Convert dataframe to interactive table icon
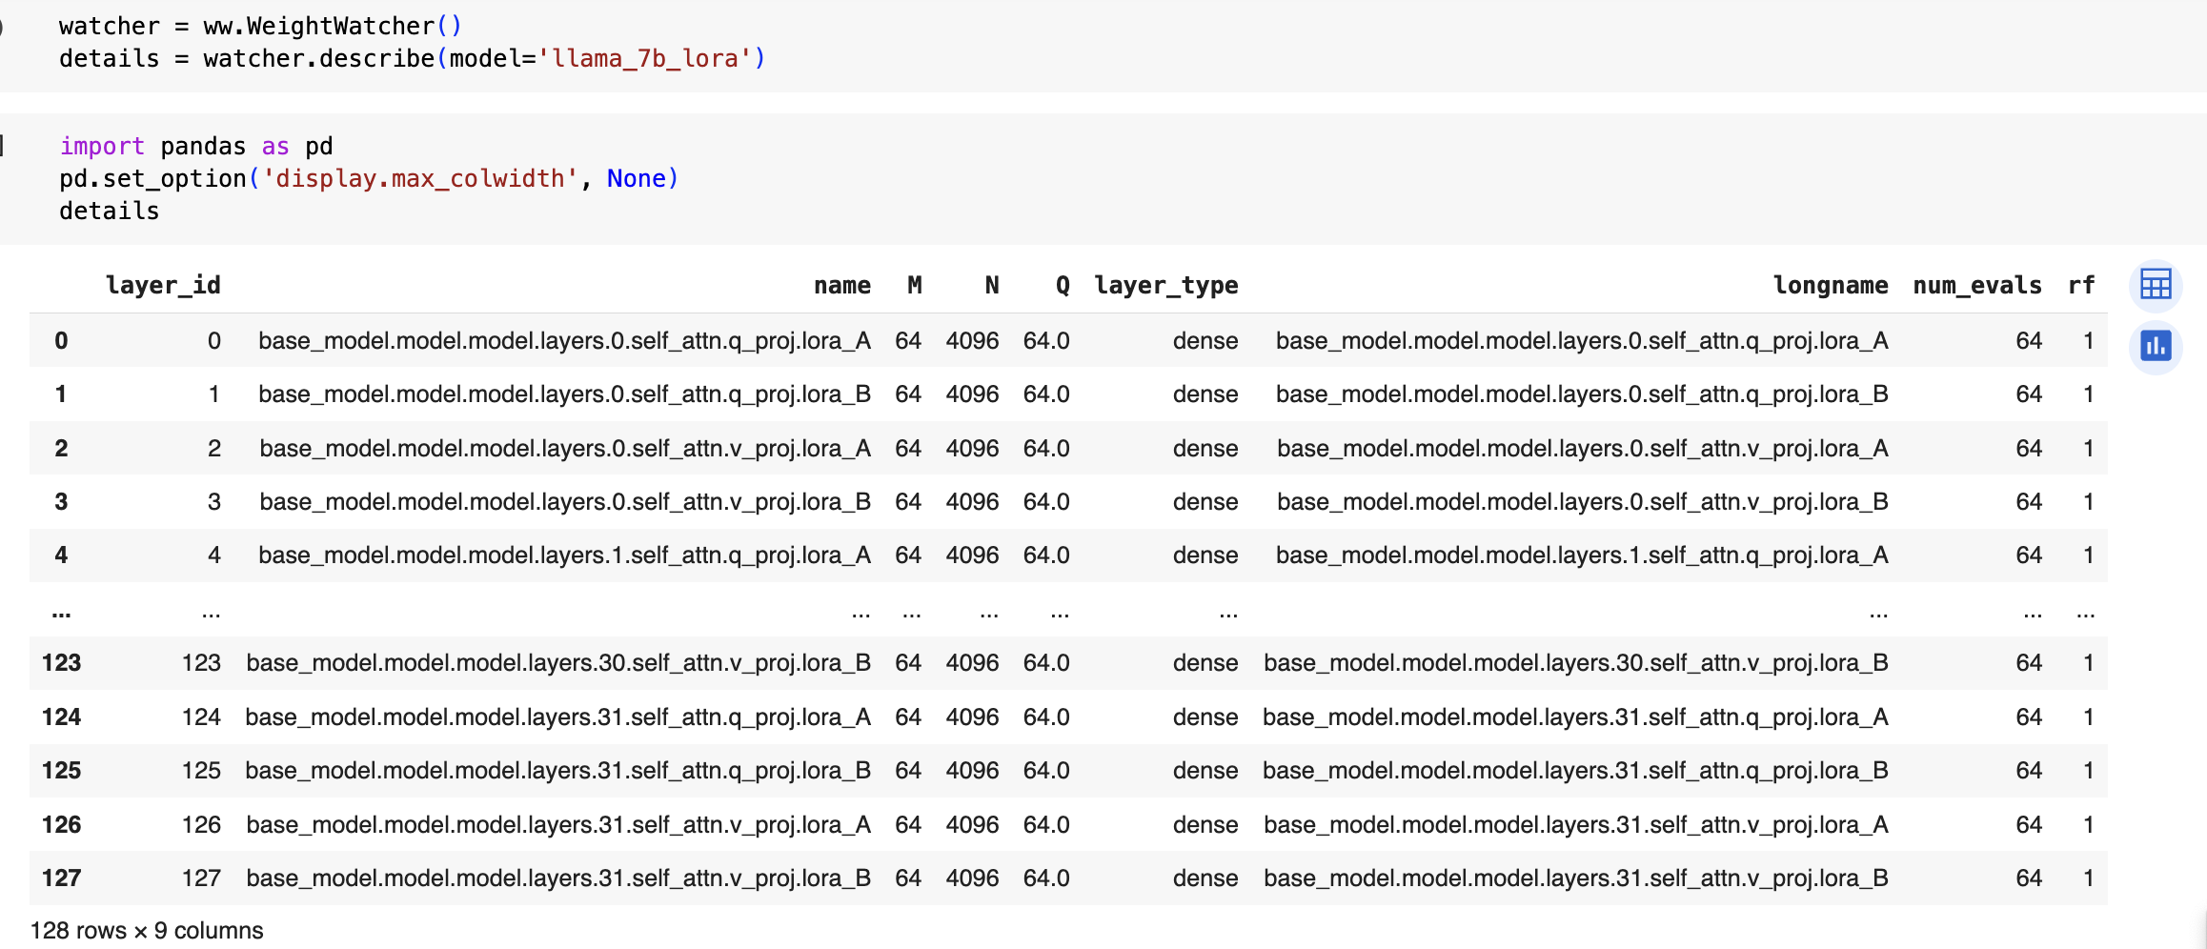 click(2155, 285)
